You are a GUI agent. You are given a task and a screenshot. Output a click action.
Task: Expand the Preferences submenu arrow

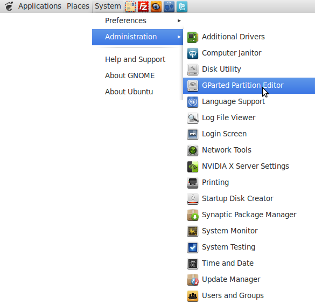179,20
